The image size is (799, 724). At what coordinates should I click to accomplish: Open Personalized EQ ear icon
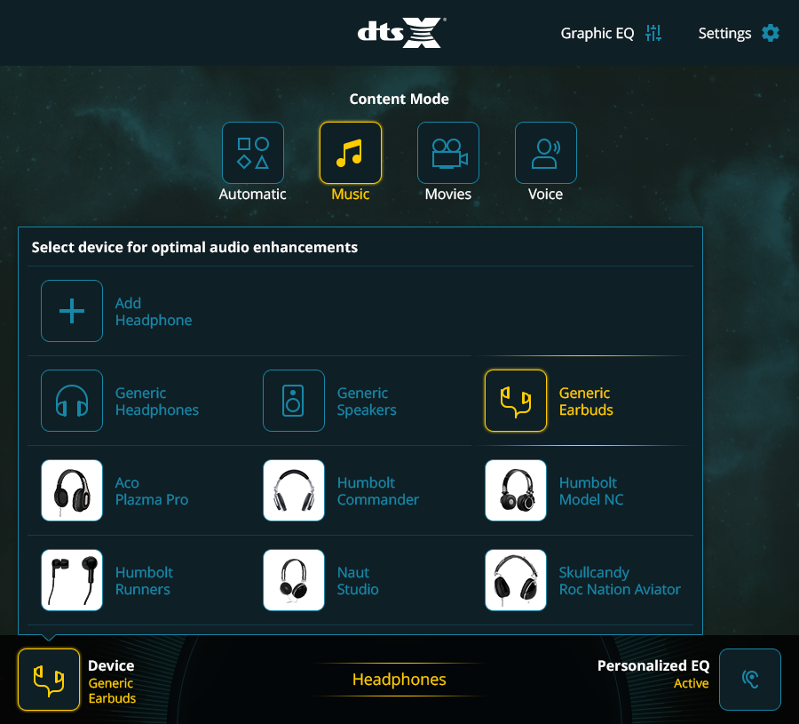tap(750, 680)
